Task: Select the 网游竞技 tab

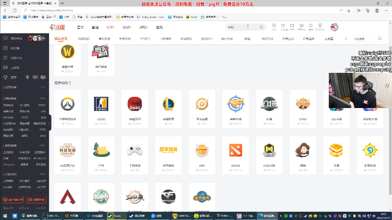Action: click(x=84, y=39)
